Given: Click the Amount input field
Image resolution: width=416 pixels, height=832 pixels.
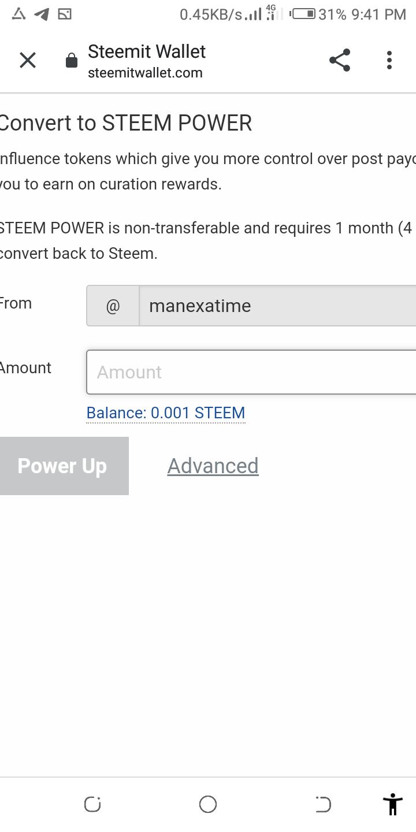Looking at the screenshot, I should [x=251, y=372].
